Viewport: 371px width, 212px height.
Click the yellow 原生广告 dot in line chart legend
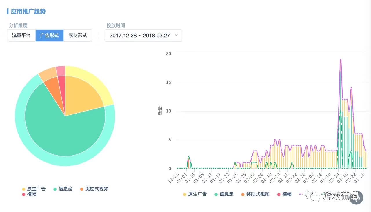pos(185,194)
